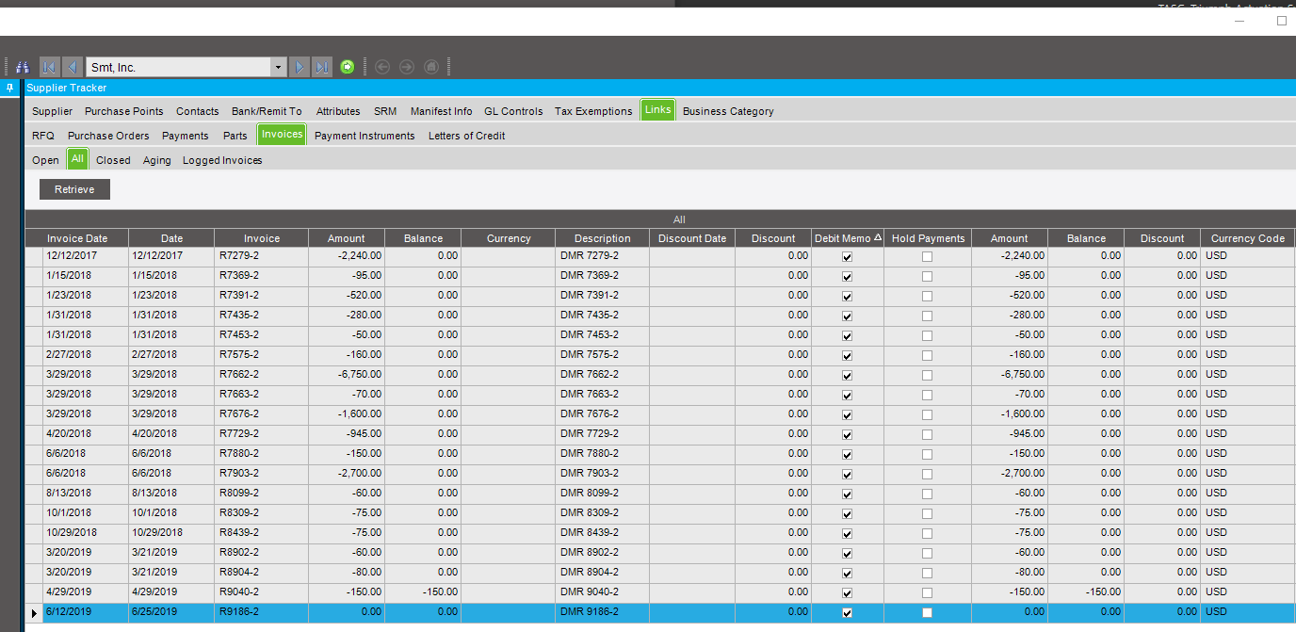This screenshot has height=632, width=1296.
Task: Open the supplier dropdown showing Smt, Inc.
Action: point(278,67)
